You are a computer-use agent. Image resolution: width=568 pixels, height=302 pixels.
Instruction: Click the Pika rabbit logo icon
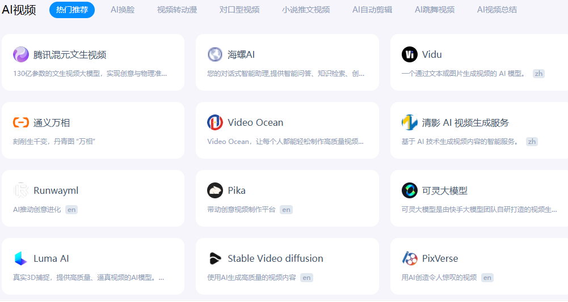(x=215, y=190)
